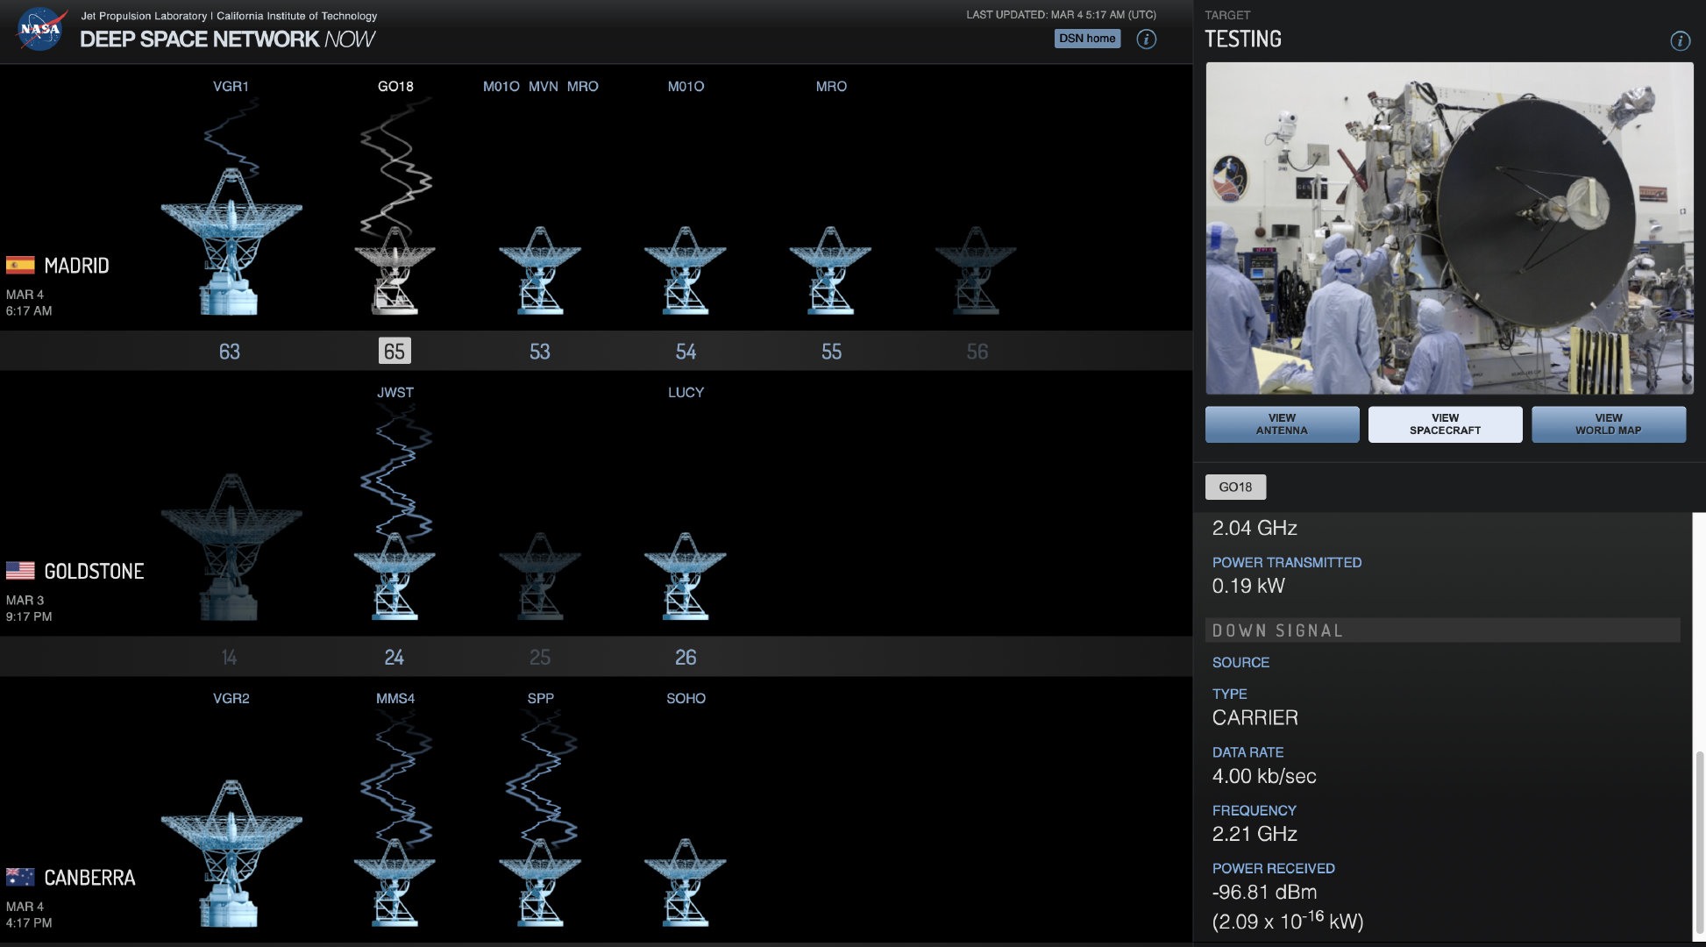Select dimmed Goldstone antenna dish 14
The width and height of the screenshot is (1706, 947).
[231, 547]
